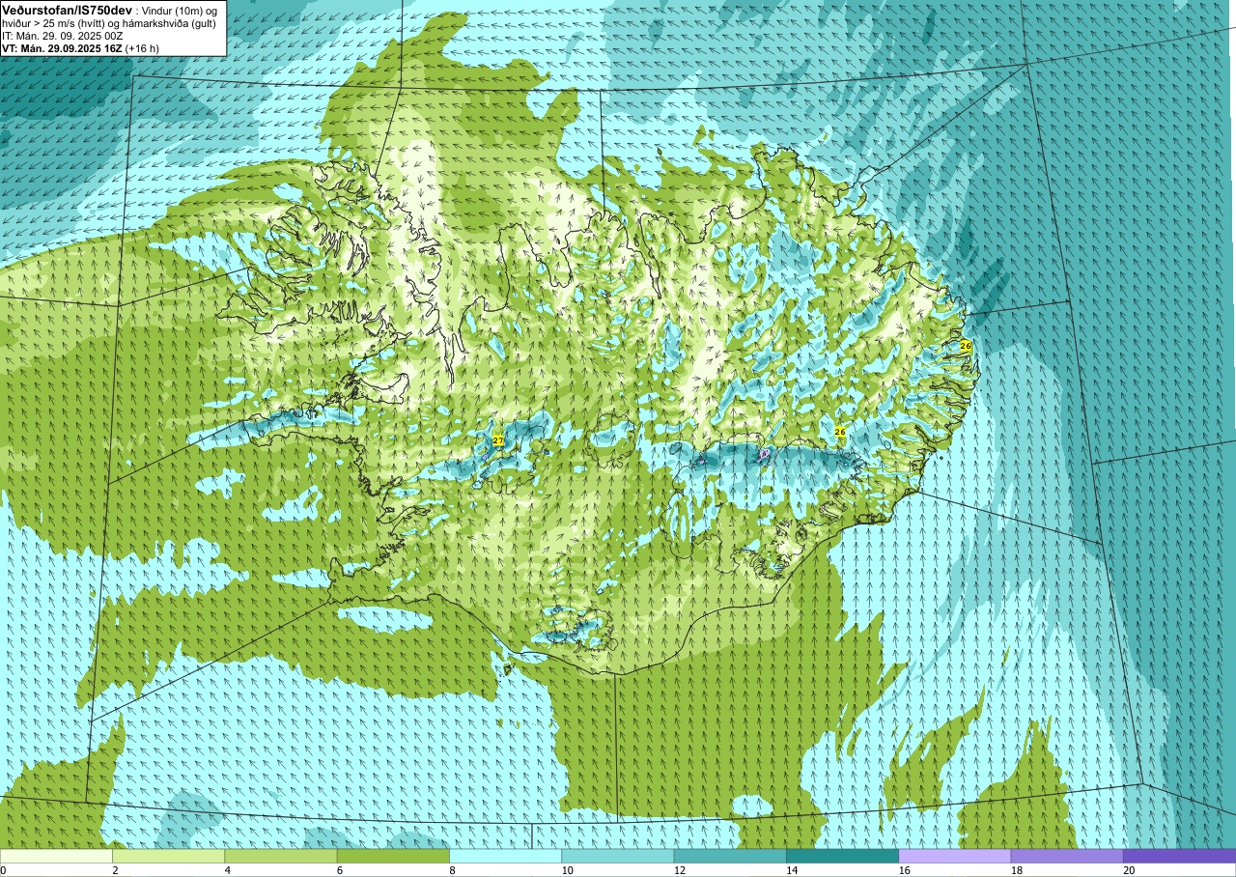Click the 'Vindur (10m) og' heading text

coord(180,12)
